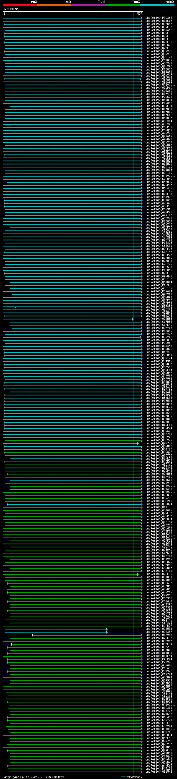
Task: Click the orange ~40% identity legend segment
Action: coord(54,5)
